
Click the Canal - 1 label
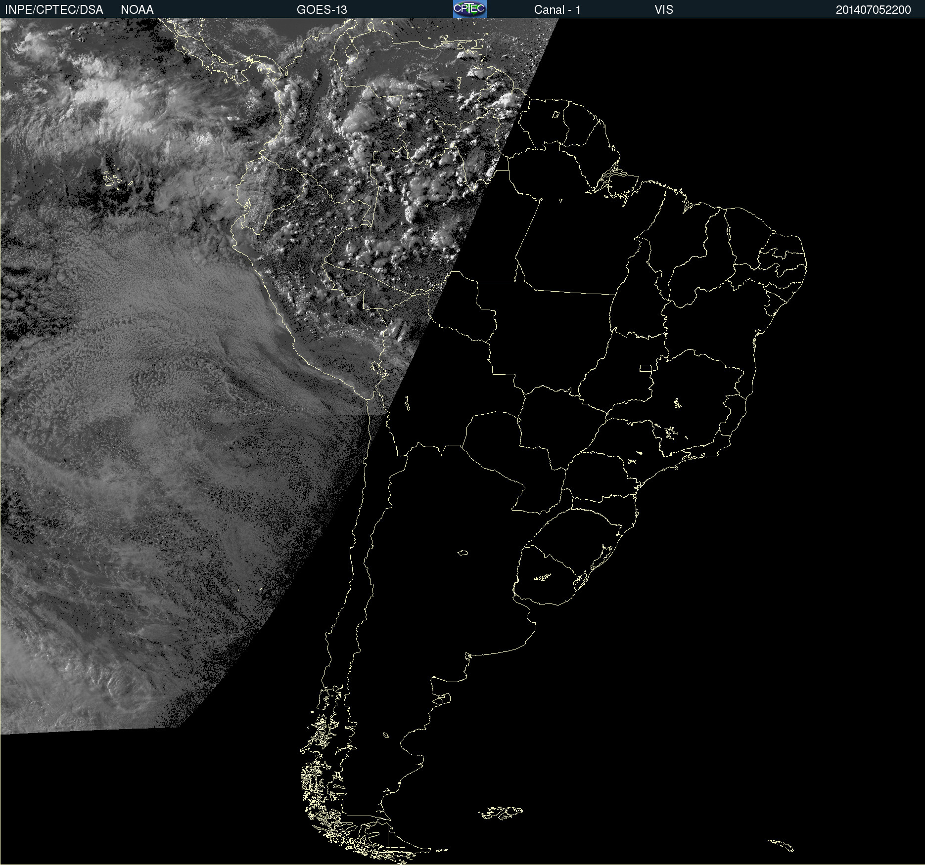(x=557, y=10)
